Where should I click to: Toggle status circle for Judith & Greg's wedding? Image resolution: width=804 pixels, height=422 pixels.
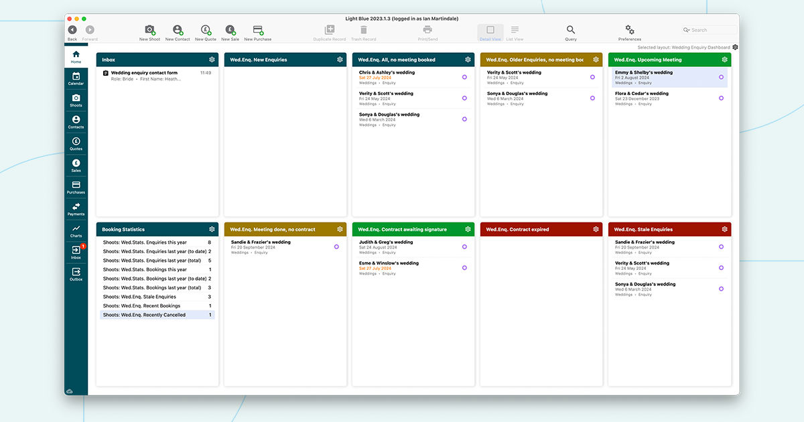(464, 247)
